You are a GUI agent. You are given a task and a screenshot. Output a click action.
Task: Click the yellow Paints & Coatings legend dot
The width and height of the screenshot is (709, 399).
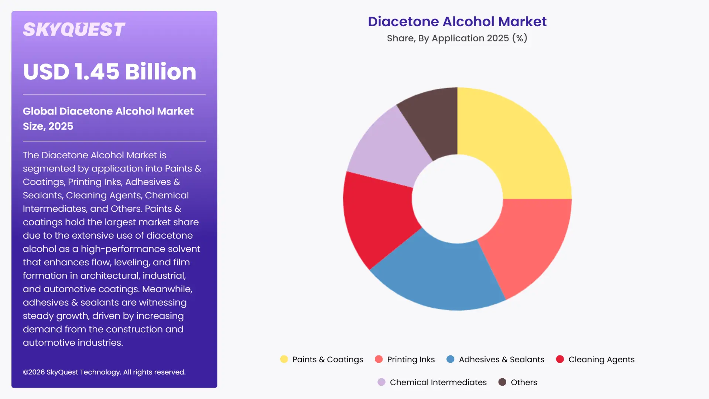click(284, 359)
